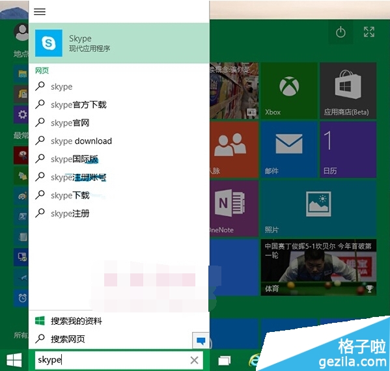Open the hamburger menu icon

point(40,12)
